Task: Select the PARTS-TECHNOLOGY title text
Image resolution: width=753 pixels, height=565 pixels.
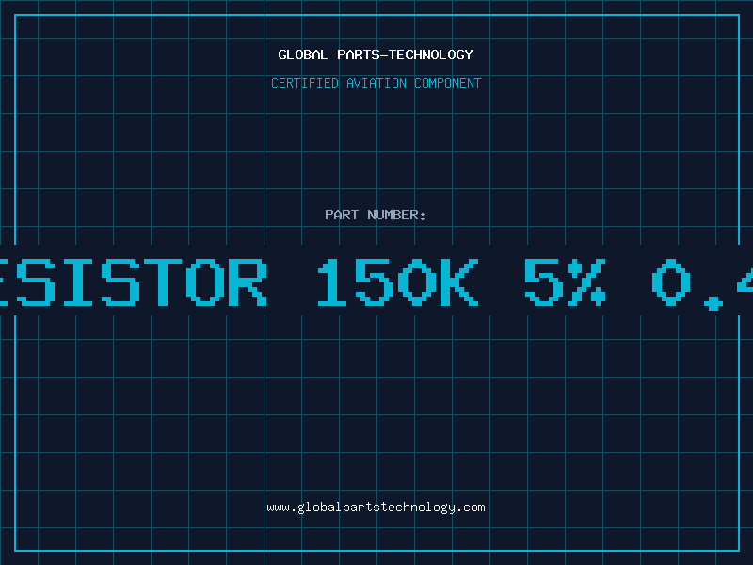Action: click(405, 55)
